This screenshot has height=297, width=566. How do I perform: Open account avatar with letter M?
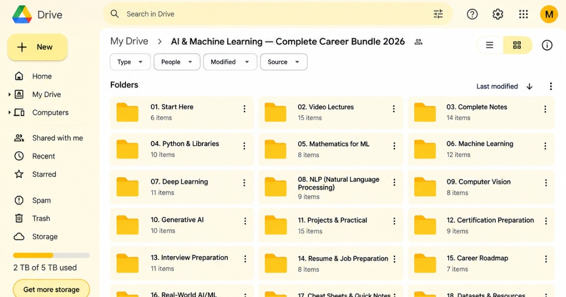click(x=549, y=14)
